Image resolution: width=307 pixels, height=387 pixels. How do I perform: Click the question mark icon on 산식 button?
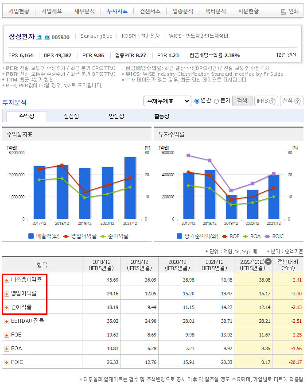pyautogui.click(x=298, y=101)
